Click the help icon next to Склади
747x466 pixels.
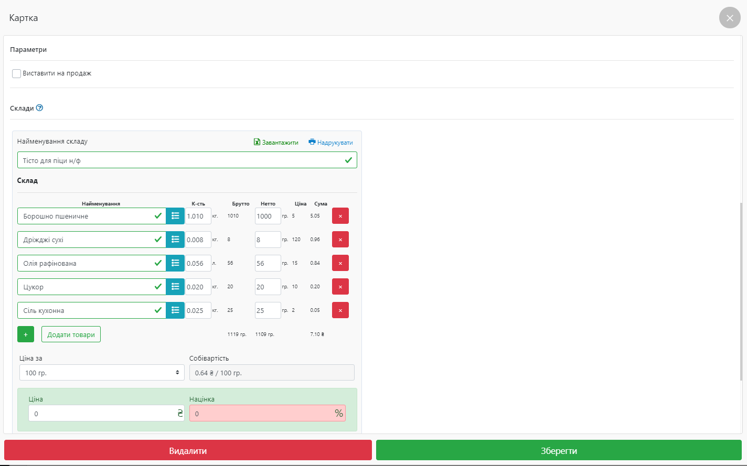39,108
